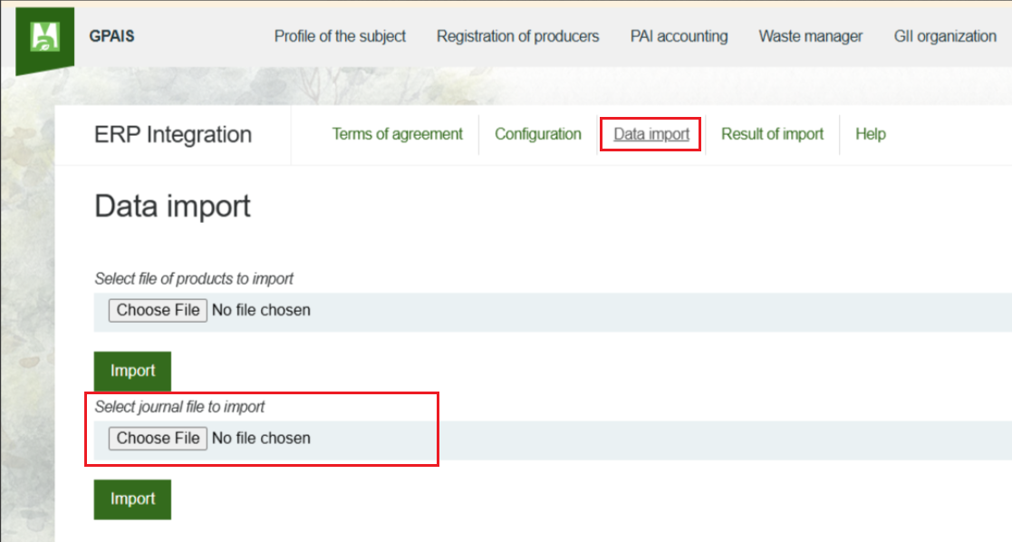The width and height of the screenshot is (1012, 542).
Task: Select the Data import tab
Action: coord(651,134)
